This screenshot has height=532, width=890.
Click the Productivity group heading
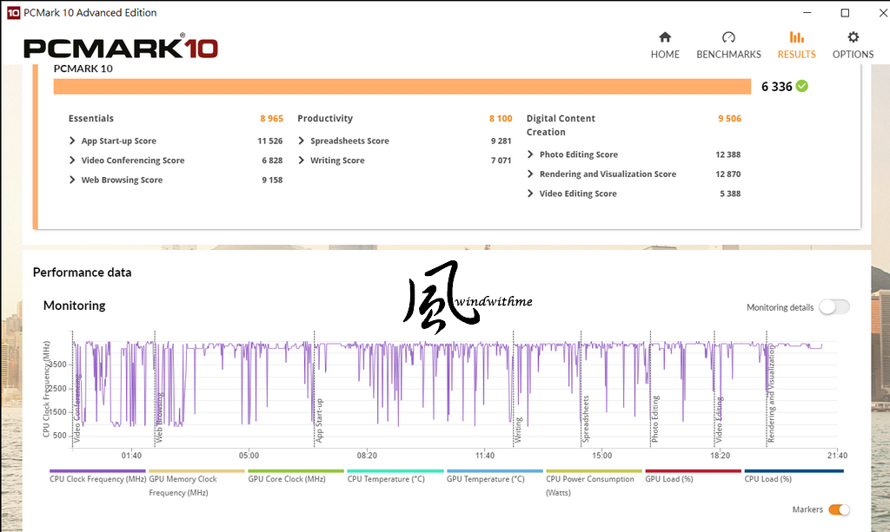point(325,118)
